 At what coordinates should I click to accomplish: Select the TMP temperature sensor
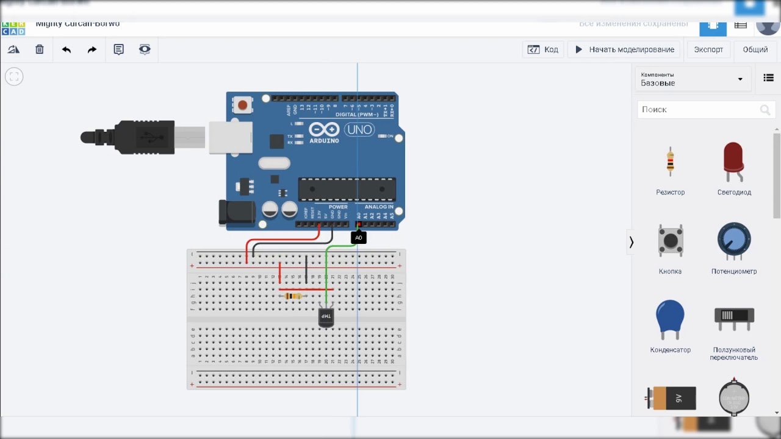point(326,317)
